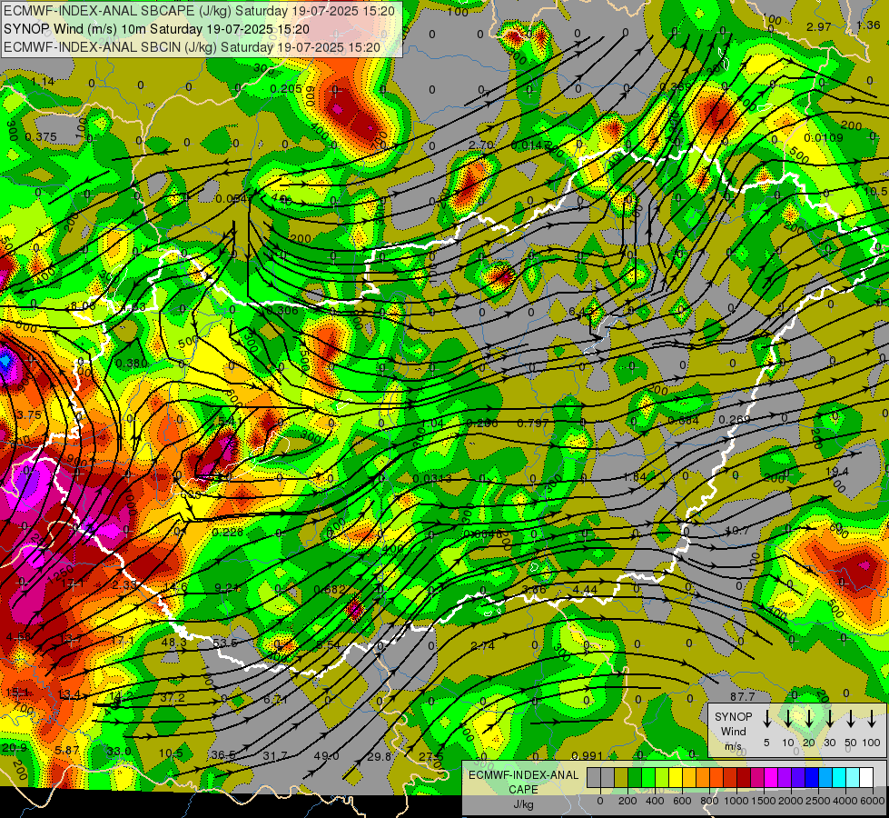Click the 0.205 value on the map
The height and width of the screenshot is (818, 889).
click(286, 88)
